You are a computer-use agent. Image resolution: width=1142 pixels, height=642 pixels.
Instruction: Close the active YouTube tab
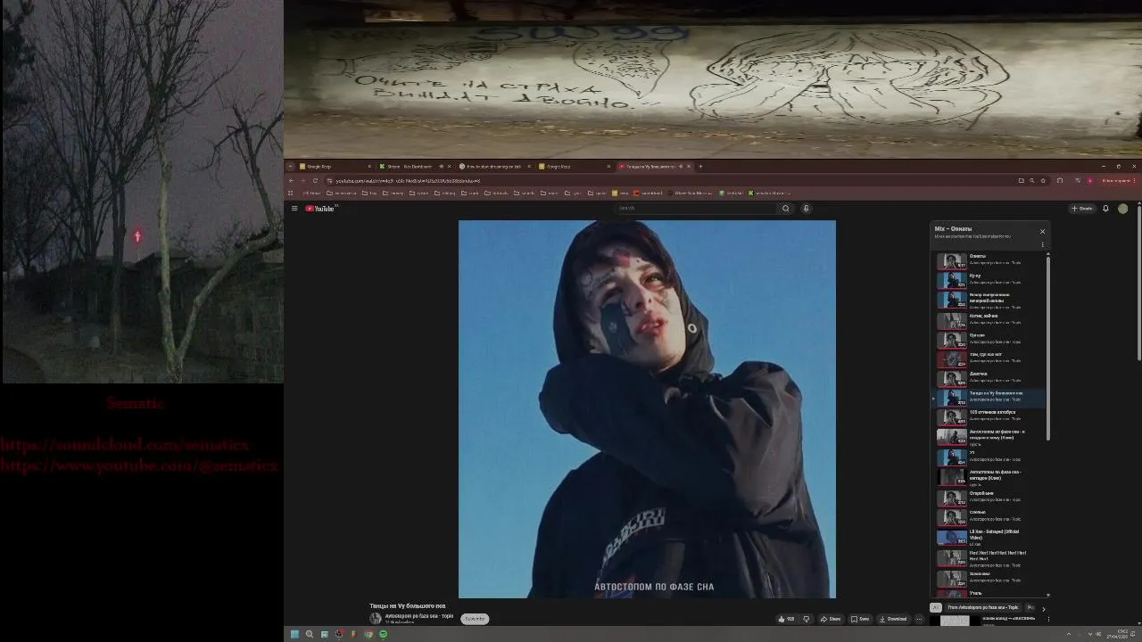pyautogui.click(x=689, y=166)
